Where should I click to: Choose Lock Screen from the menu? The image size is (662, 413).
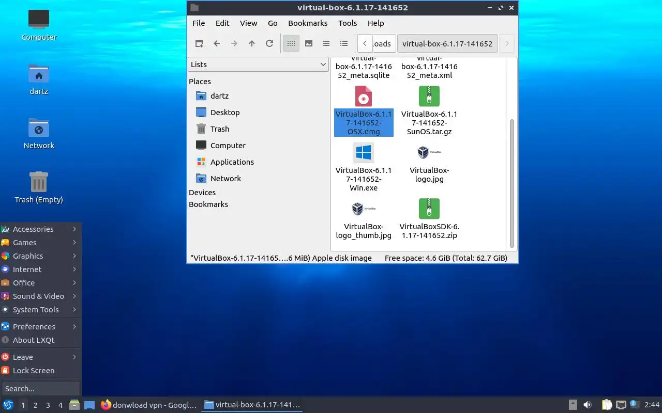pos(40,371)
